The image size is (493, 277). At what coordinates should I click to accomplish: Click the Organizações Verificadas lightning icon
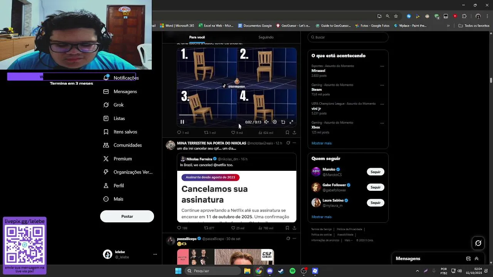pos(106,172)
